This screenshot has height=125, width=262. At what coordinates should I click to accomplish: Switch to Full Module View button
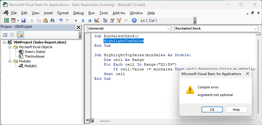pos(92,121)
